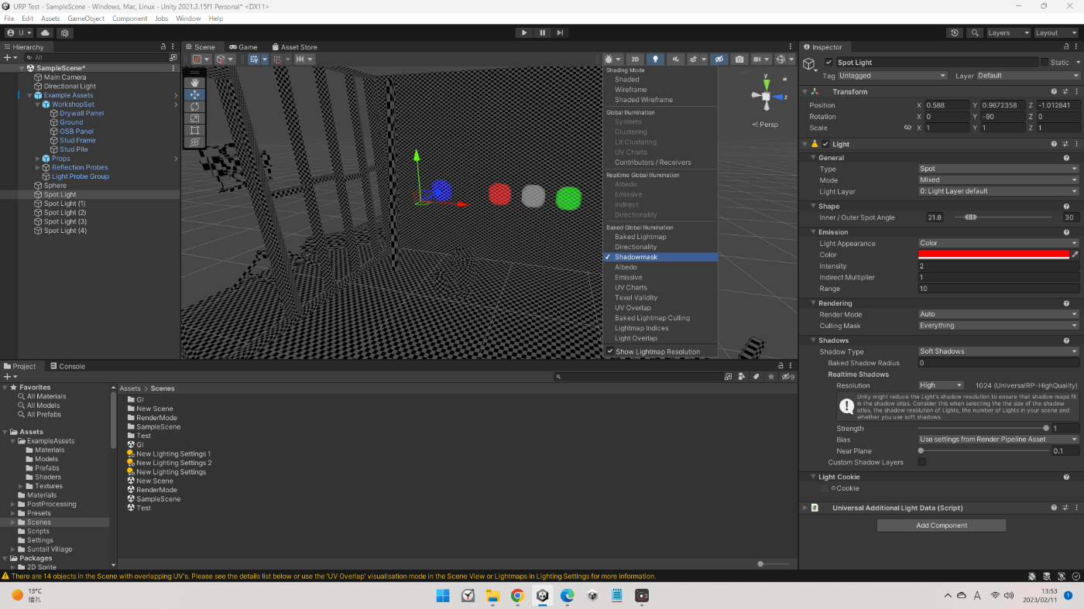1084x609 pixels.
Task: Click the global search magnifier icon
Action: (x=975, y=33)
